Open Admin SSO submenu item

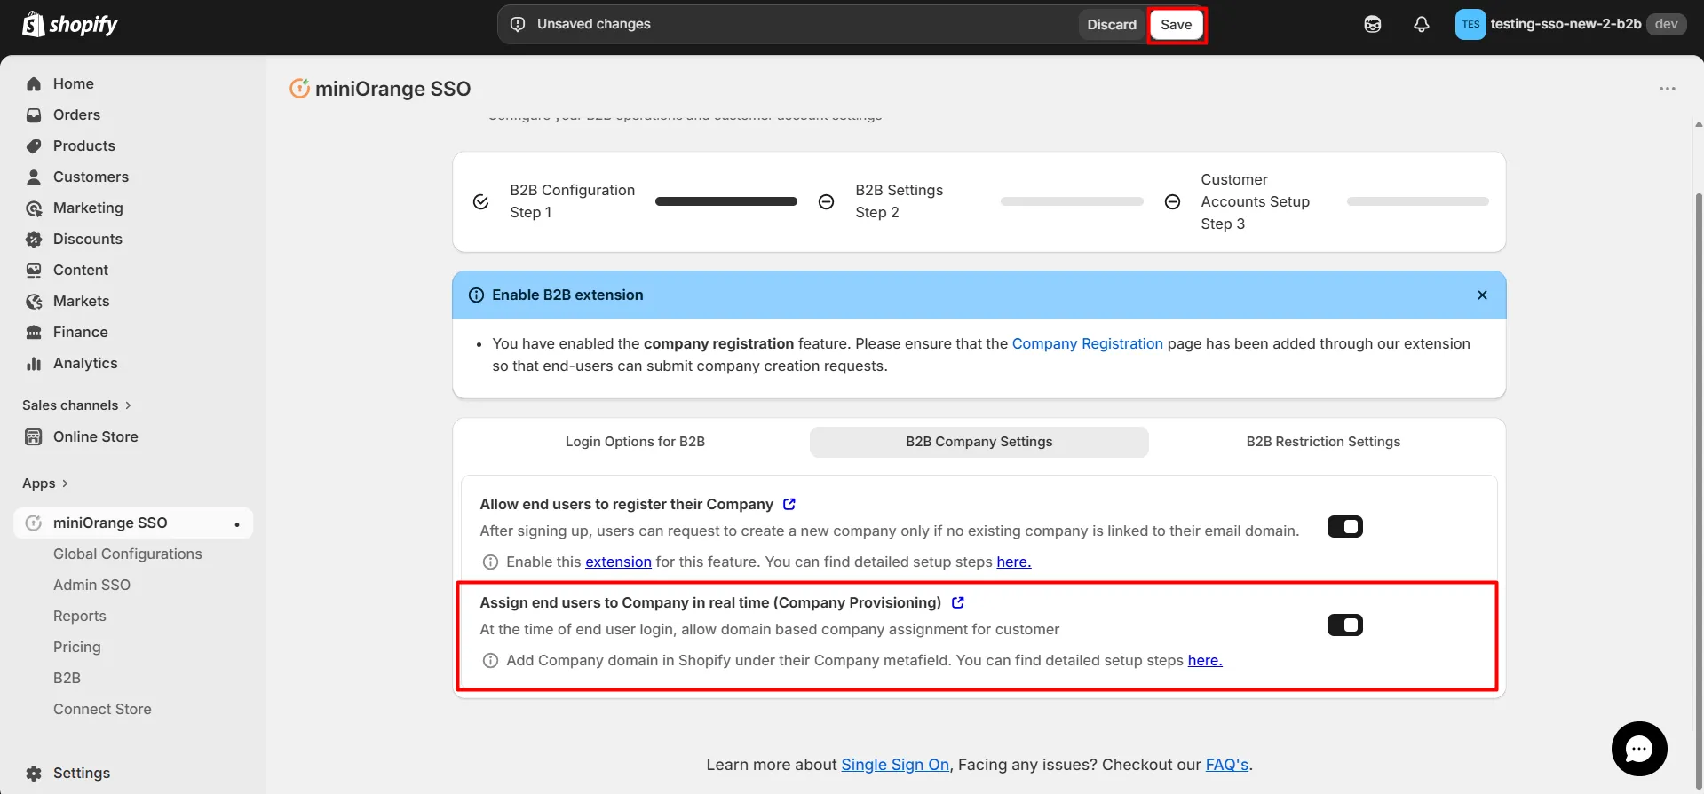point(91,585)
